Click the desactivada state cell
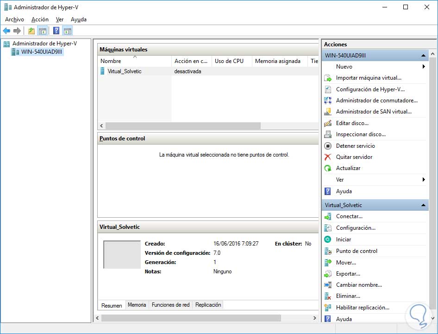This screenshot has height=334, width=438. click(188, 71)
